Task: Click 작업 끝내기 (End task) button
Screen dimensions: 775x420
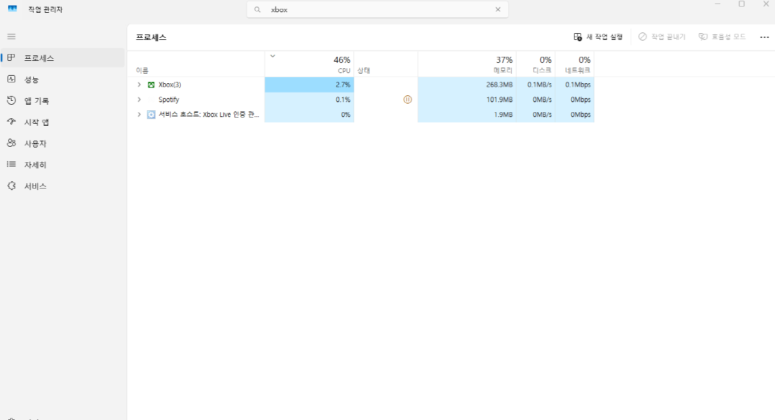Action: pyautogui.click(x=662, y=37)
